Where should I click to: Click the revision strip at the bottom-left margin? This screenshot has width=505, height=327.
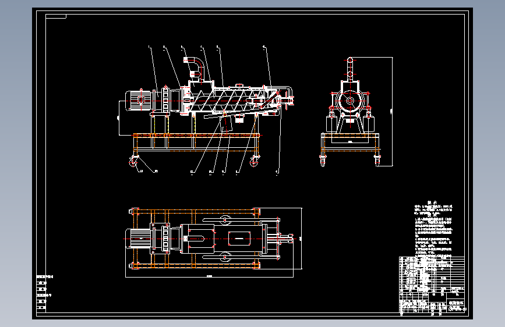tap(42, 293)
